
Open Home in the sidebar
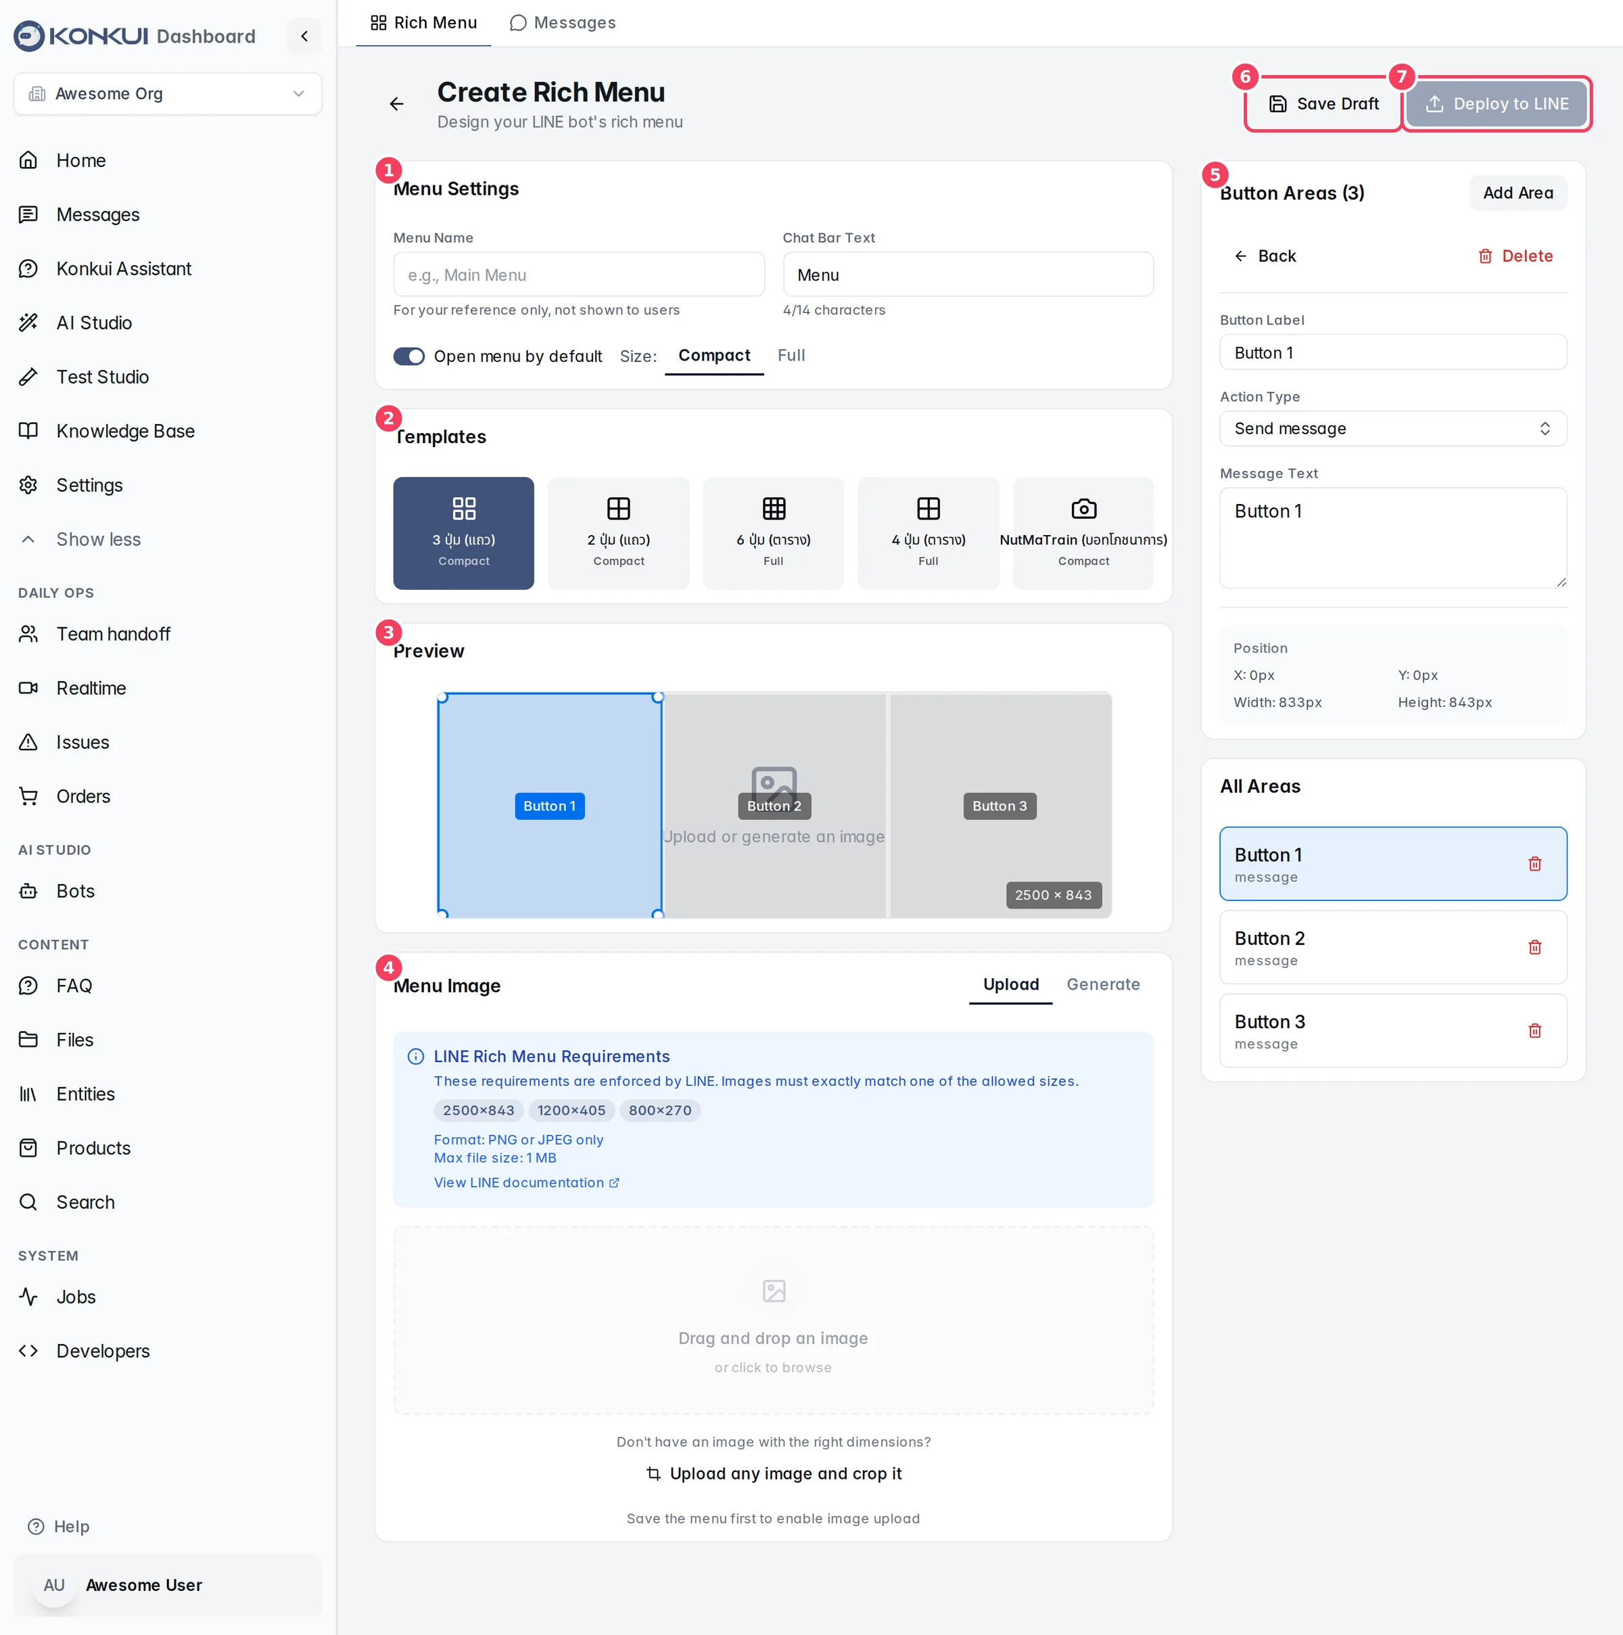pyautogui.click(x=168, y=161)
